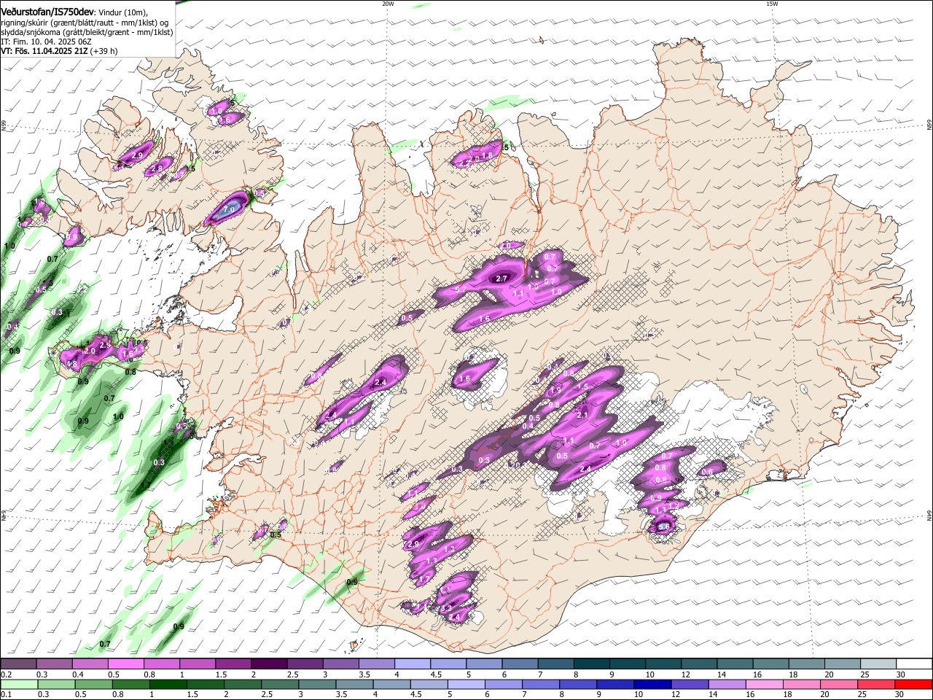Click the 'IT: Fim. 10. 04. 2025 06Z' line
Image resolution: width=933 pixels, height=700 pixels.
pos(46,42)
